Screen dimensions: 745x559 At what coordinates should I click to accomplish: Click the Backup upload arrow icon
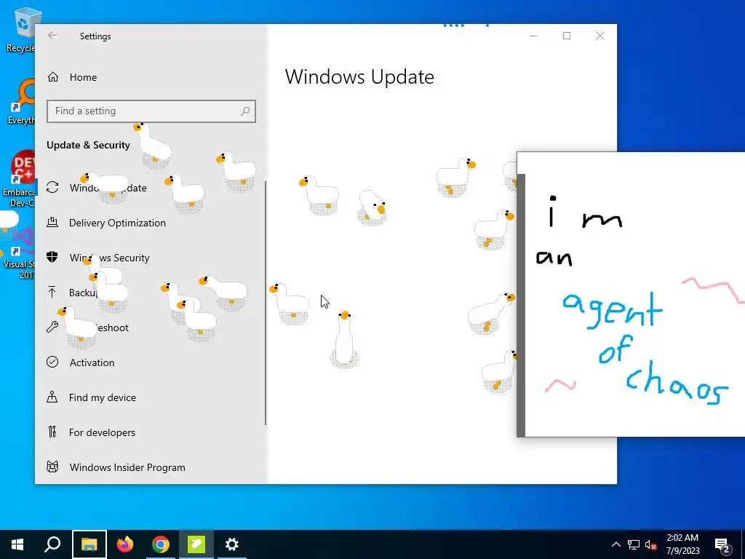tap(52, 292)
